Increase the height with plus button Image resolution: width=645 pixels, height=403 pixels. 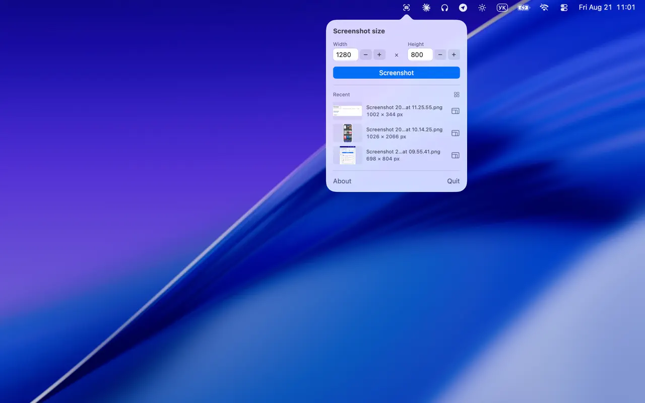coord(454,54)
